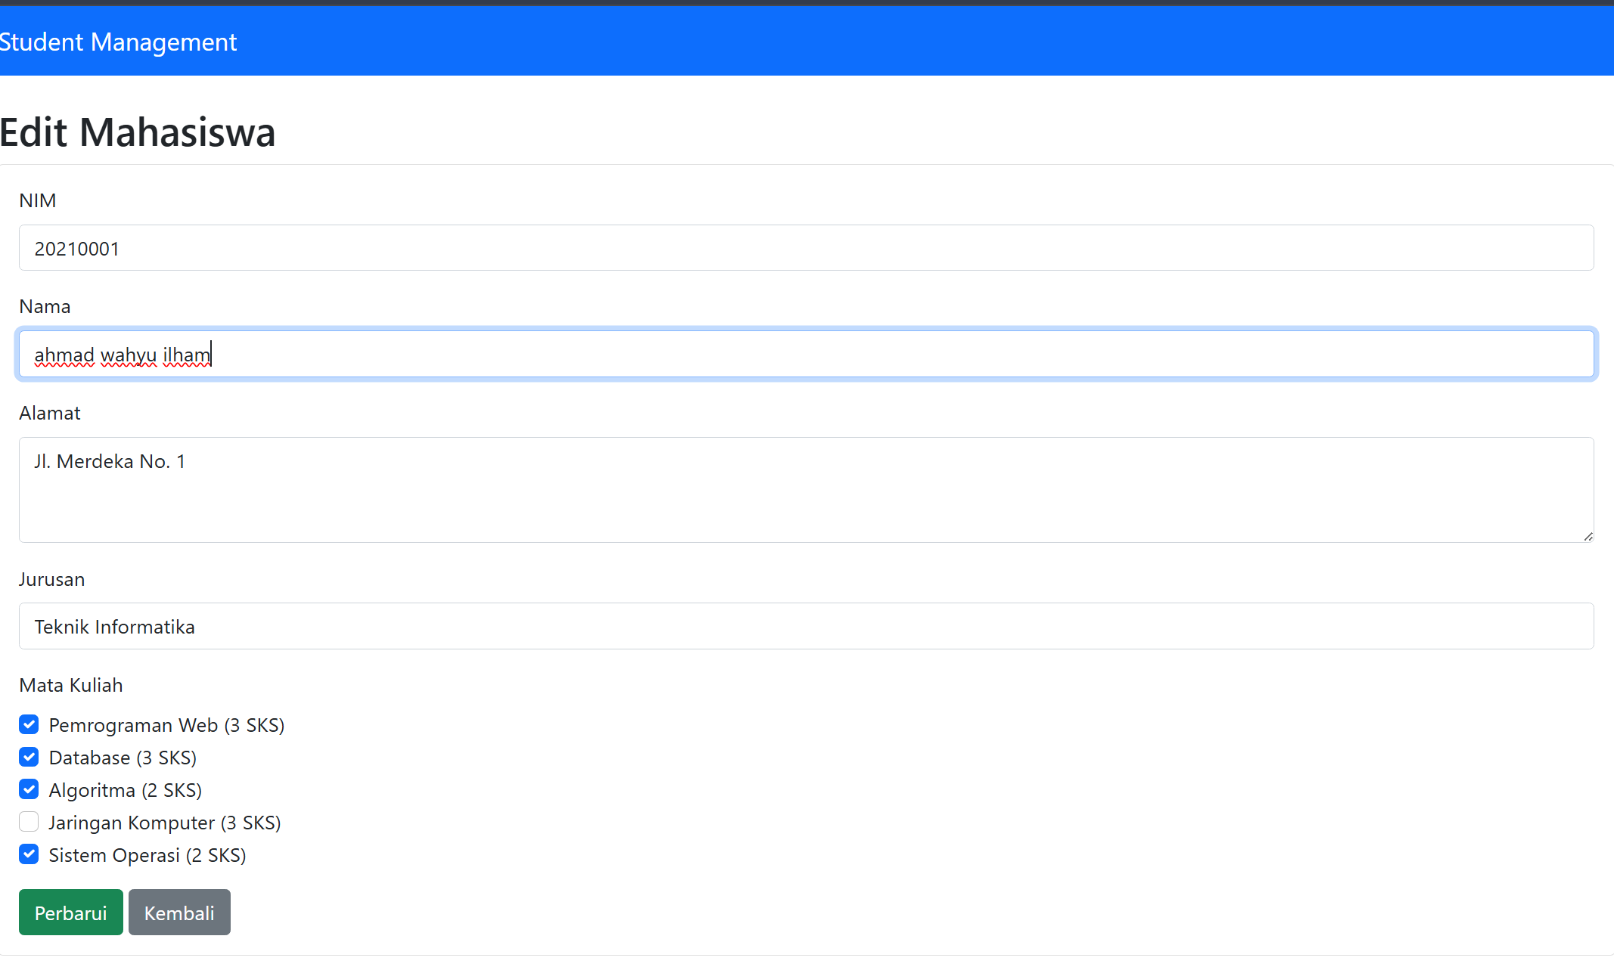Disable the Algoritma checkbox
Image resolution: width=1614 pixels, height=970 pixels.
click(x=29, y=790)
